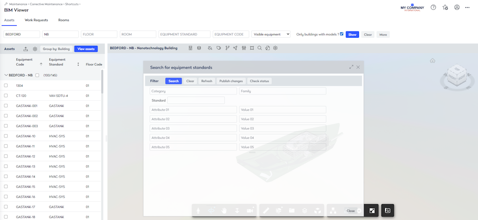Check the box for asset 1304

point(6,85)
